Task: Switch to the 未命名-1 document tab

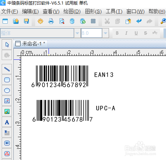Action: [30, 44]
